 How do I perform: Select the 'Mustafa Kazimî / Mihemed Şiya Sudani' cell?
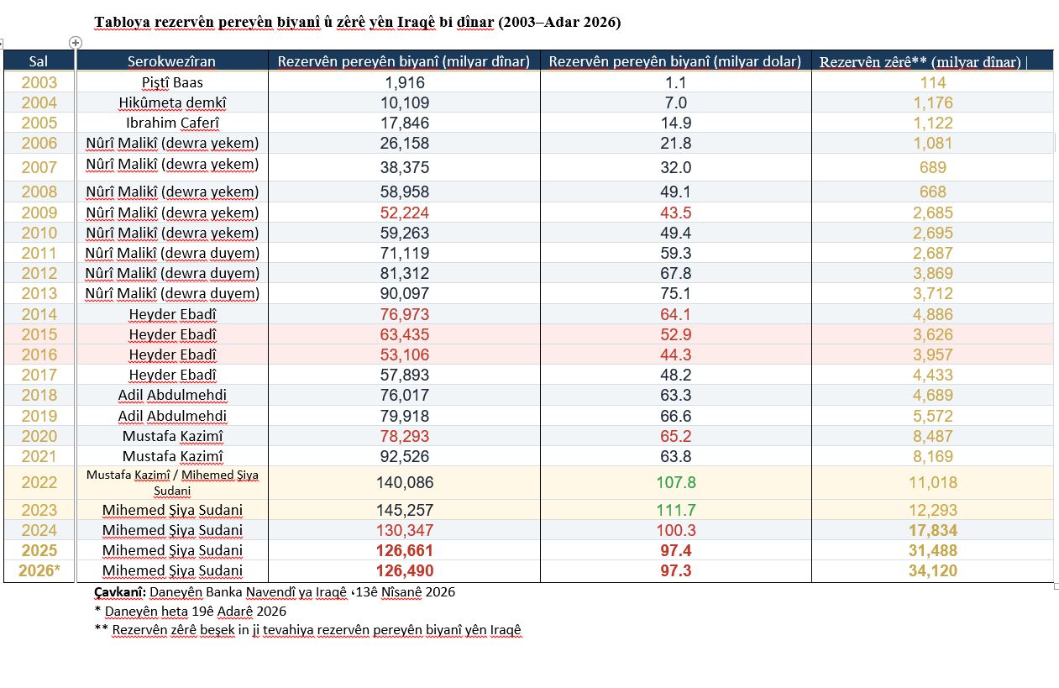click(x=172, y=482)
